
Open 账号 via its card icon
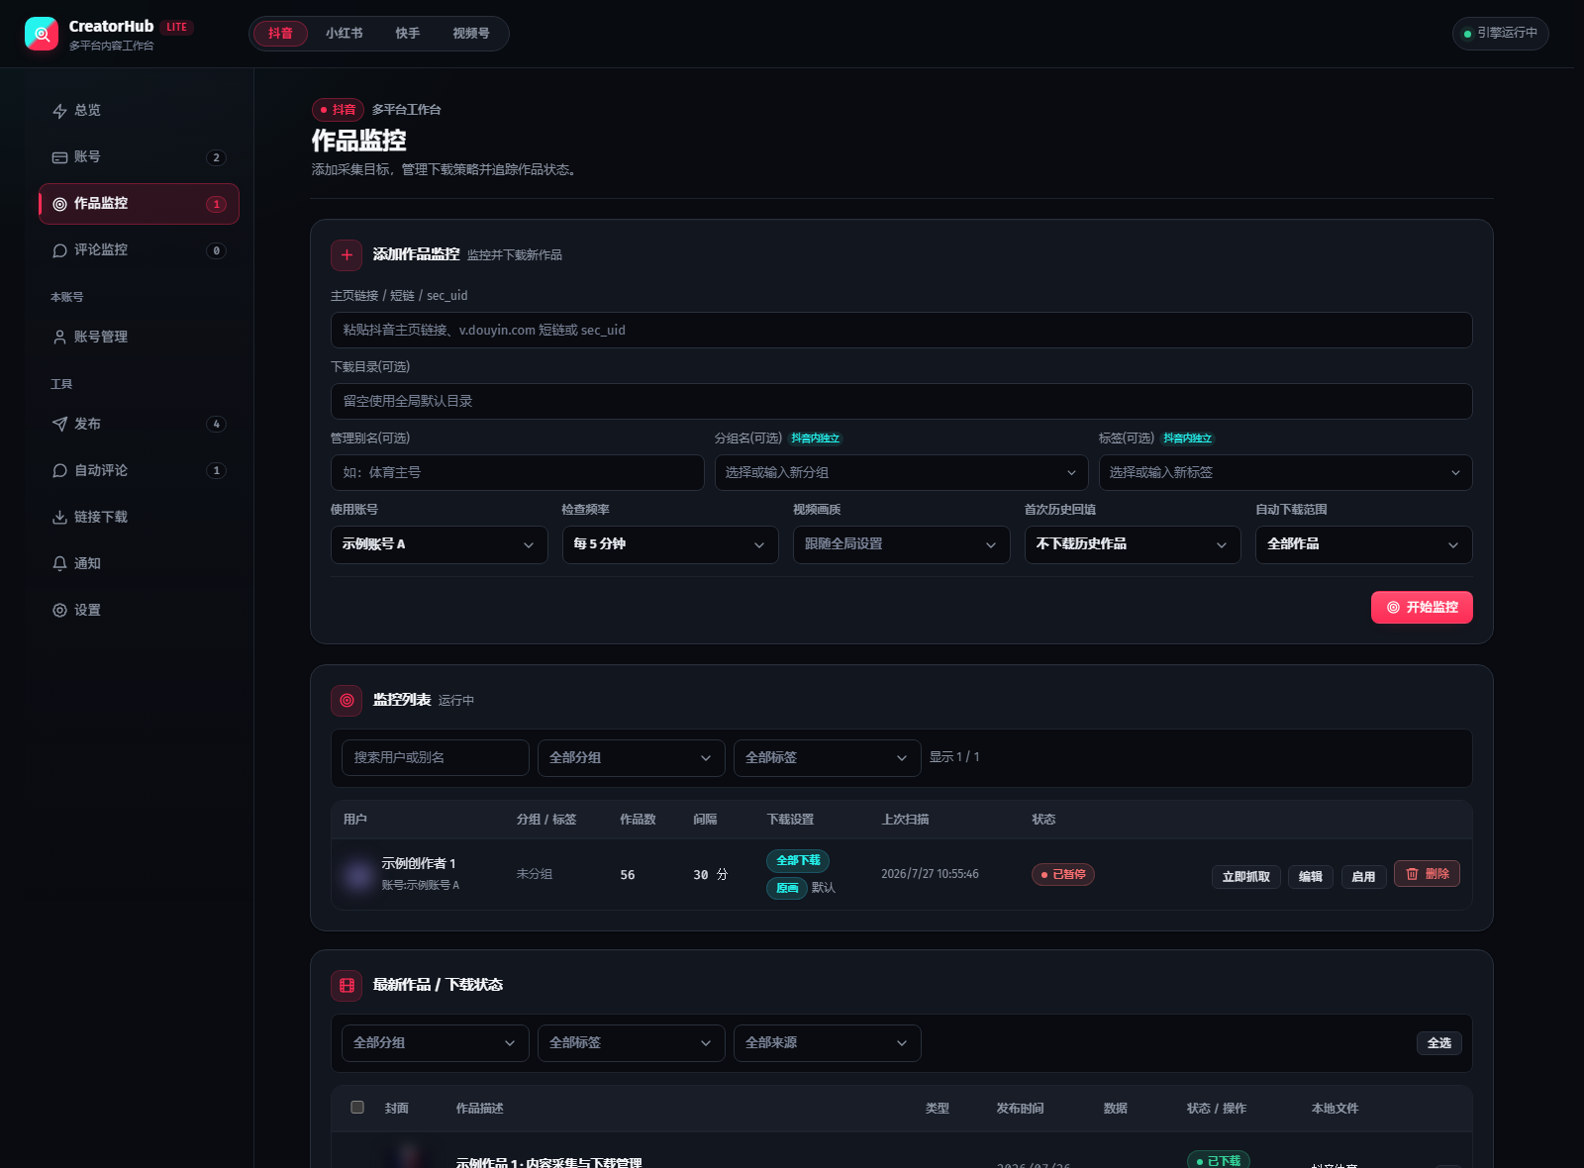[x=59, y=157]
